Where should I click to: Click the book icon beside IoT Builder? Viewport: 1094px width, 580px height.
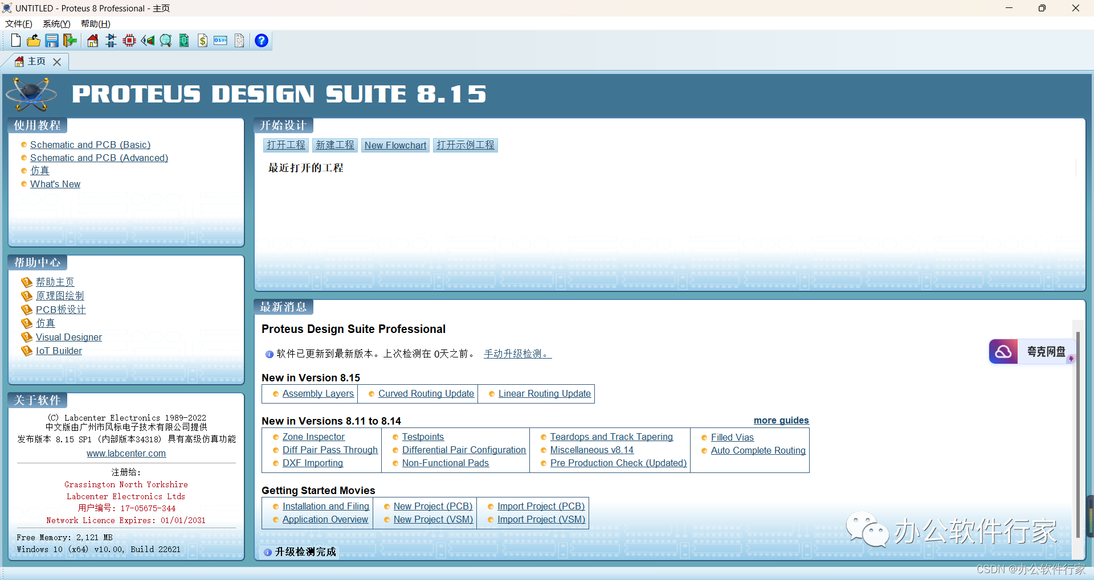click(26, 351)
